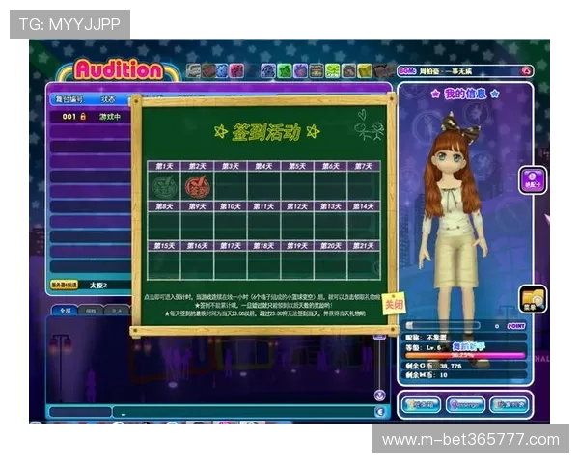Click the gray gauge bar left of POINT
The height and width of the screenshot is (463, 579).
coord(442,326)
